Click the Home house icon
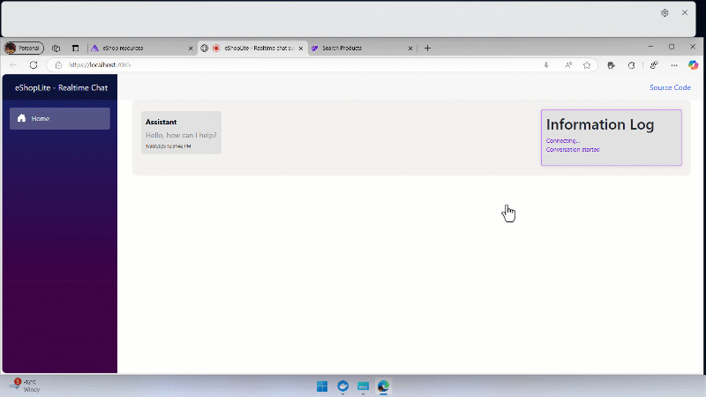 21,118
